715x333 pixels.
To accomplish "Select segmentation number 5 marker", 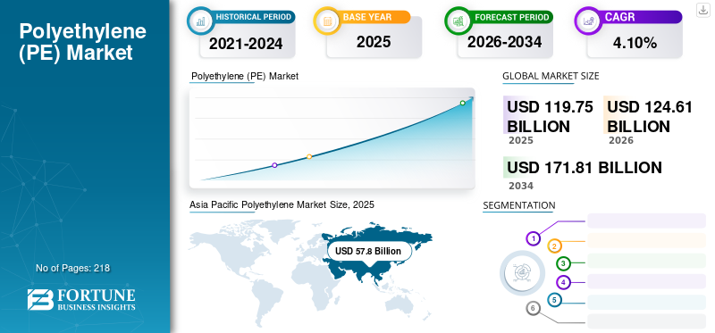I will pyautogui.click(x=554, y=300).
